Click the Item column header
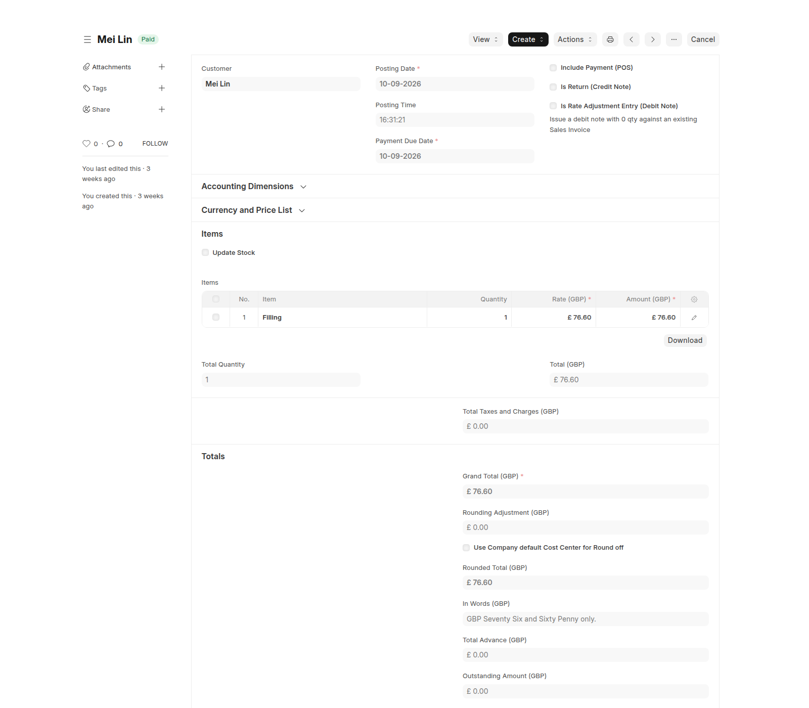Screen dimensions: 809x708 coord(342,299)
